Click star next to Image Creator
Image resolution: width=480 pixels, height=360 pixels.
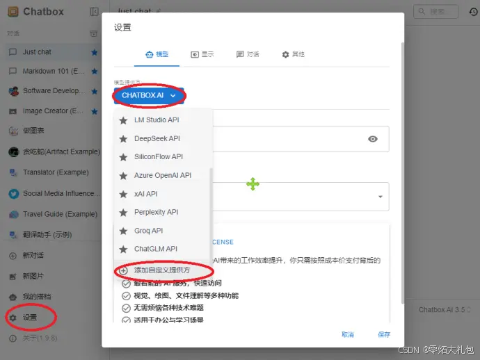pyautogui.click(x=95, y=111)
